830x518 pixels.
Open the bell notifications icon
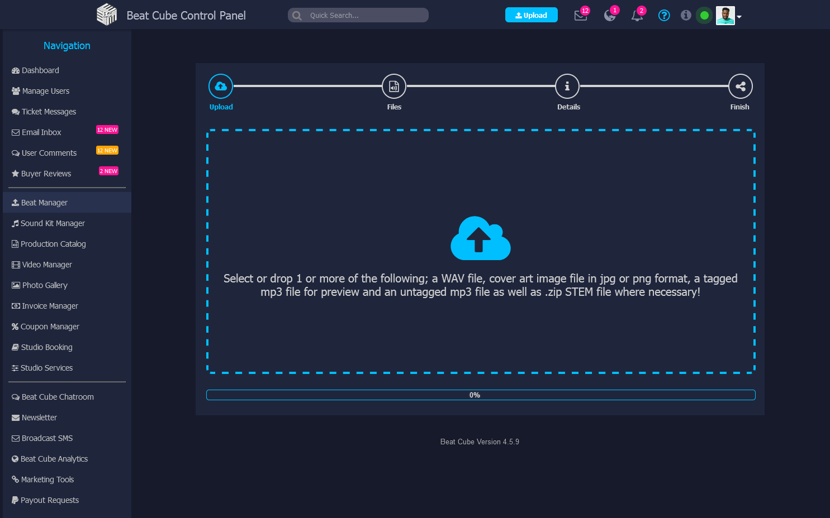click(x=637, y=16)
